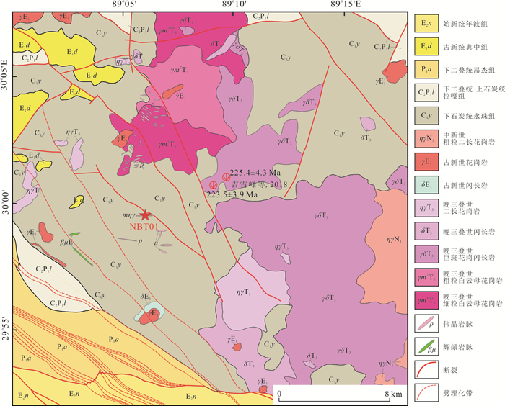Click the legend text 断裂
The width and height of the screenshot is (505, 406).
(450, 370)
